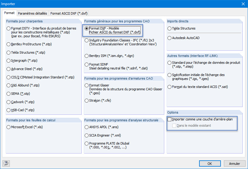Screen dimensions: 248x169
Task: Open the Format ASCII DXF (*.dxf) tab
Action: pyautogui.click(x=69, y=13)
